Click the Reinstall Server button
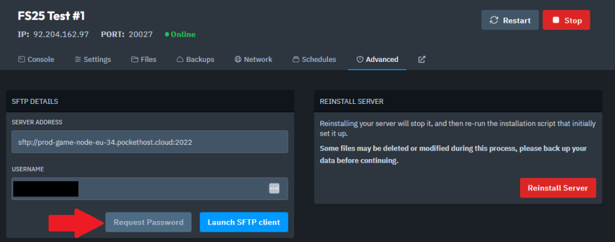 558,188
